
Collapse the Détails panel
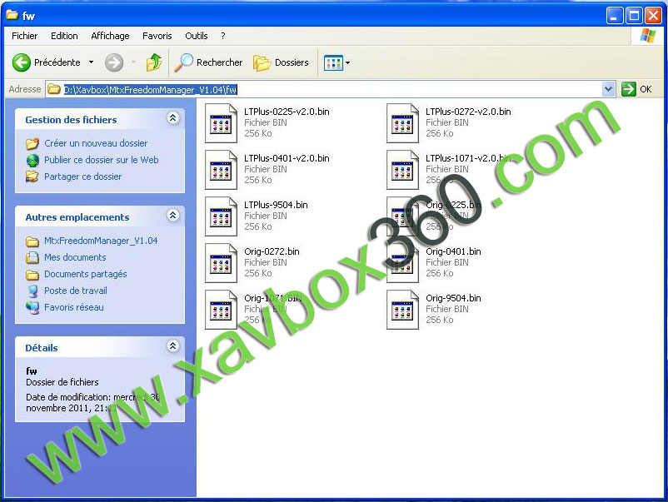173,345
